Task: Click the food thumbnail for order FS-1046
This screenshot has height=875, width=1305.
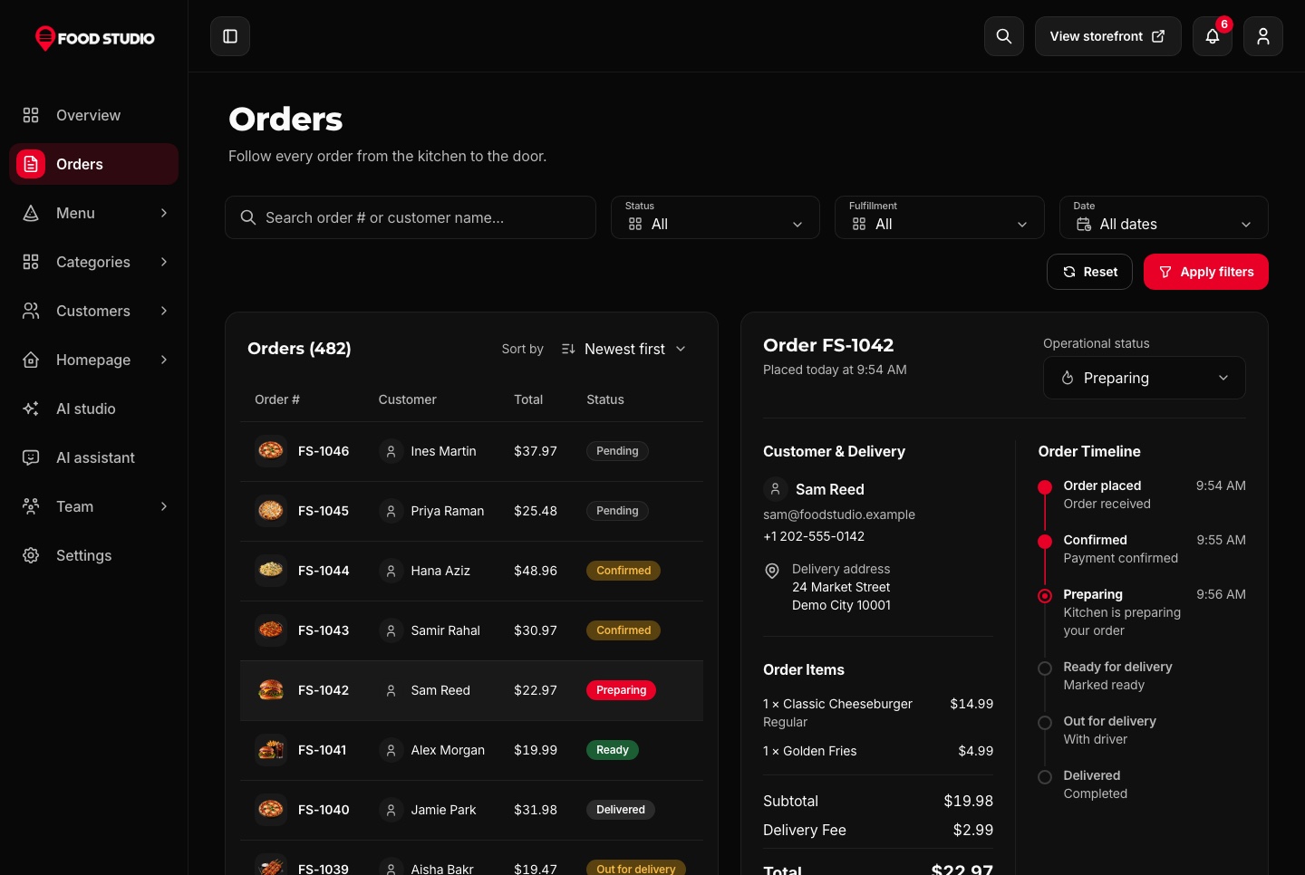Action: 271,451
